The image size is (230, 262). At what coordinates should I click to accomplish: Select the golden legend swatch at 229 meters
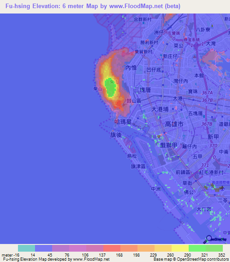point(163,248)
